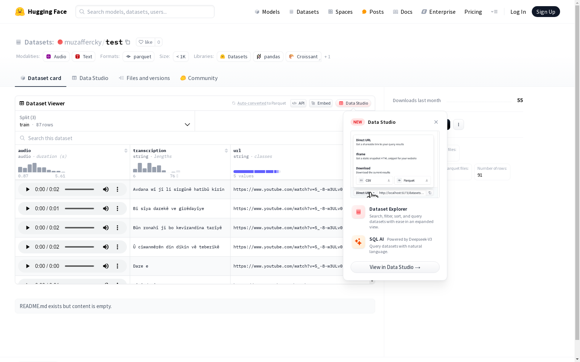Image resolution: width=580 pixels, height=362 pixels.
Task: Open the Files and versions tab
Action: point(144,78)
